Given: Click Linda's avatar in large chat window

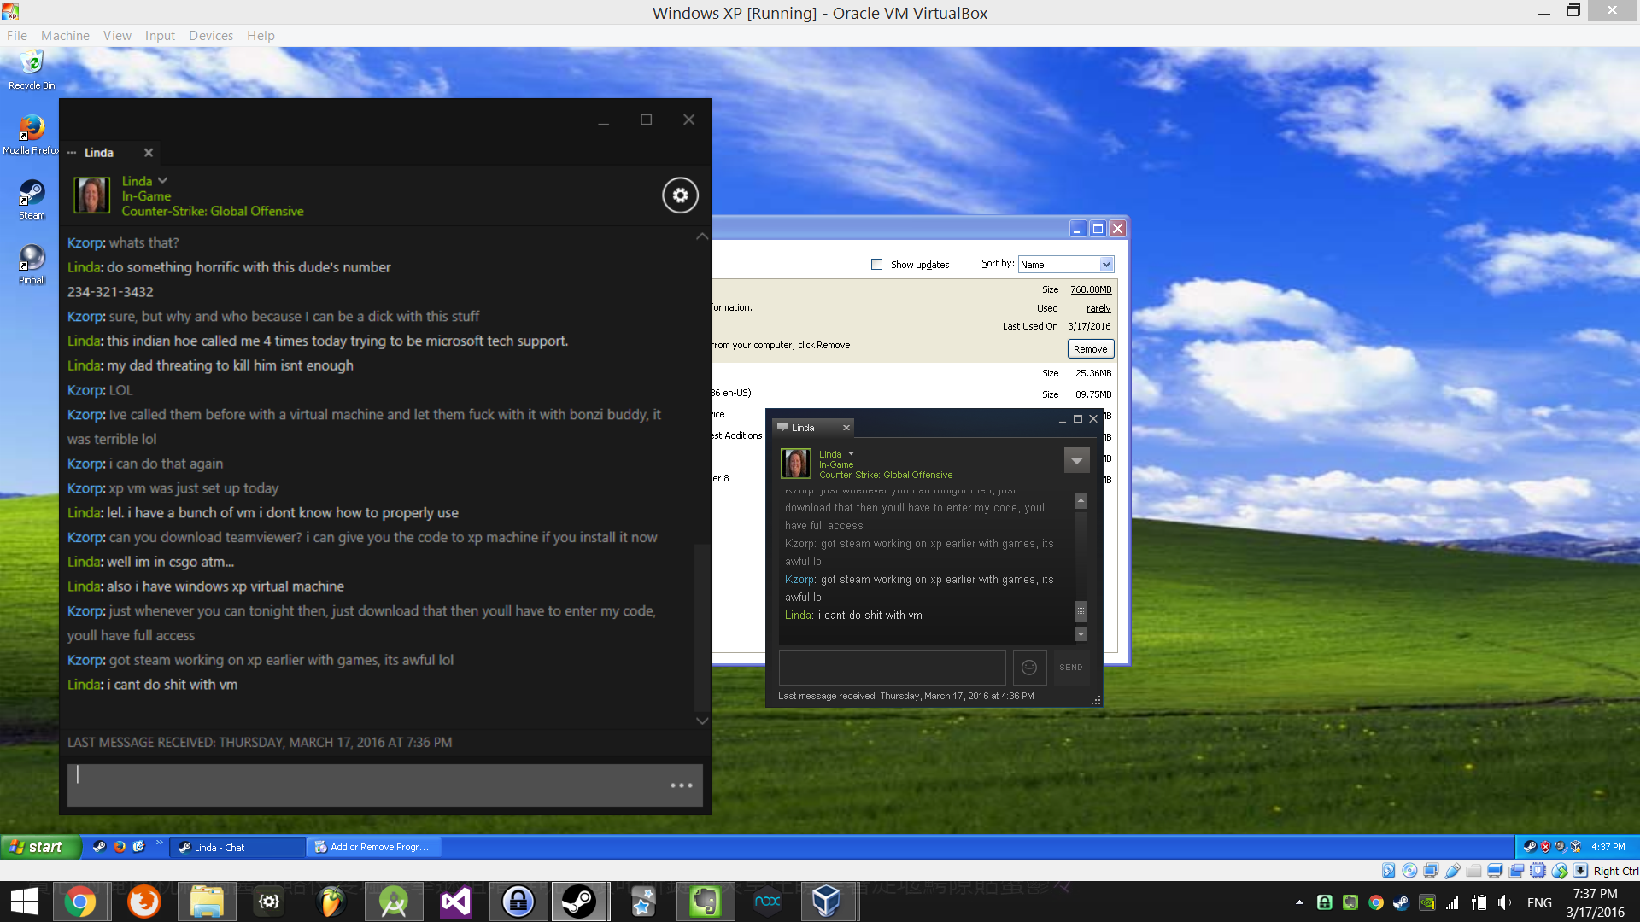Looking at the screenshot, I should (91, 195).
